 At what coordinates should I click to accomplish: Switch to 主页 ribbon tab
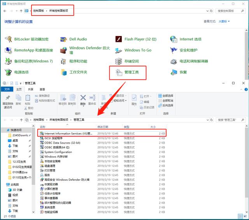(19, 89)
